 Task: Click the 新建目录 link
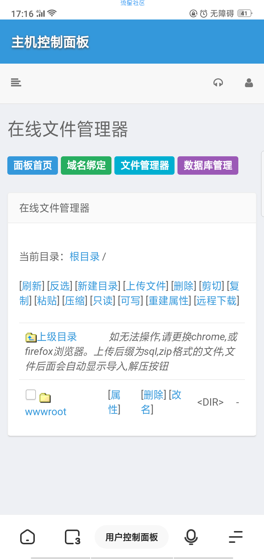click(x=98, y=286)
